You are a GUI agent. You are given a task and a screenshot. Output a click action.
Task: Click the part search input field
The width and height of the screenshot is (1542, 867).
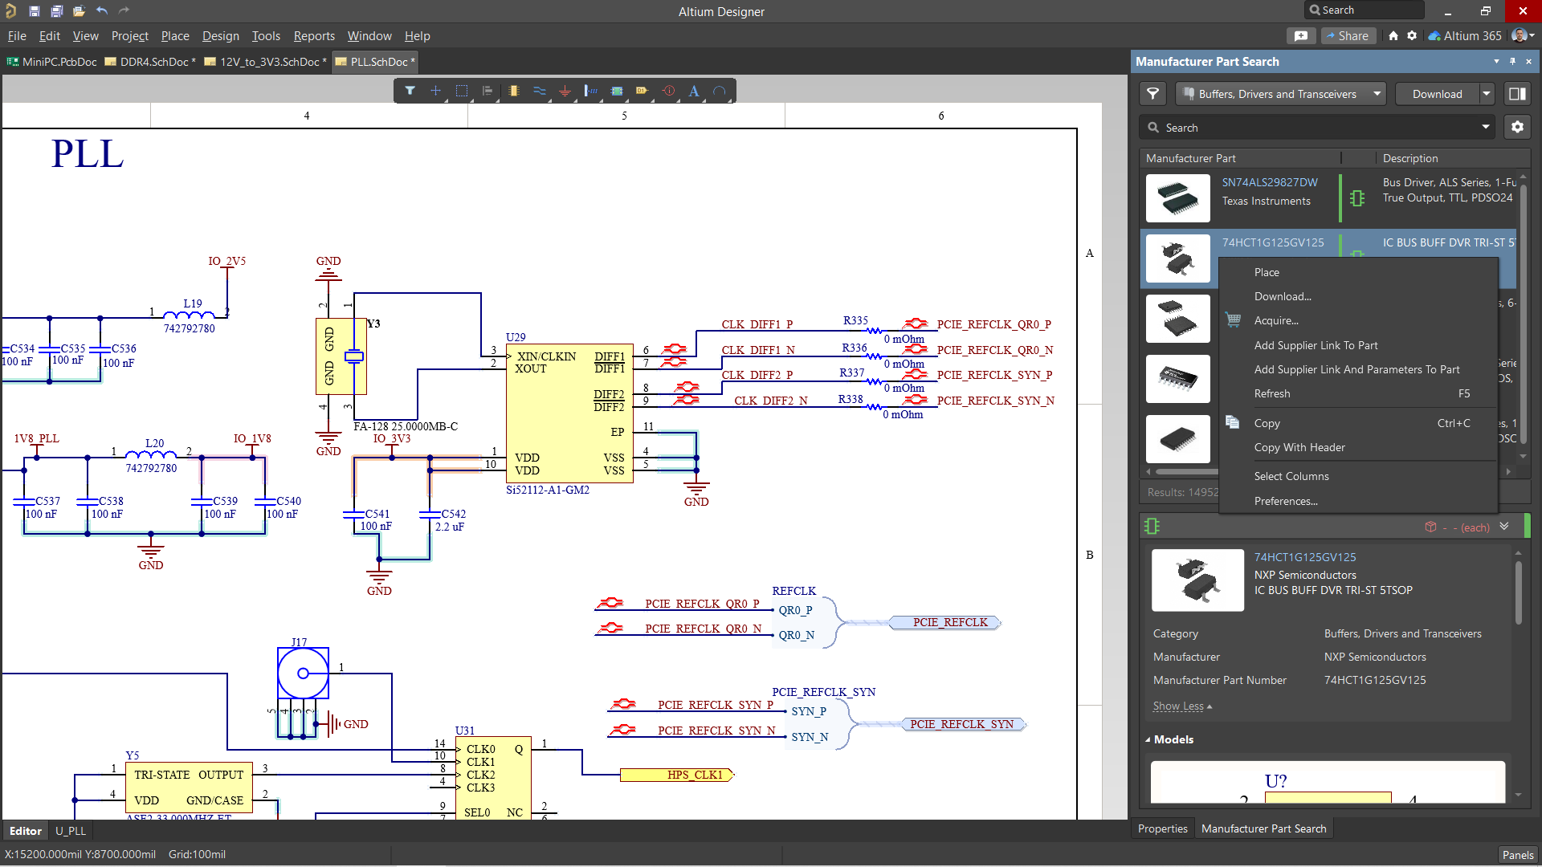pos(1317,127)
